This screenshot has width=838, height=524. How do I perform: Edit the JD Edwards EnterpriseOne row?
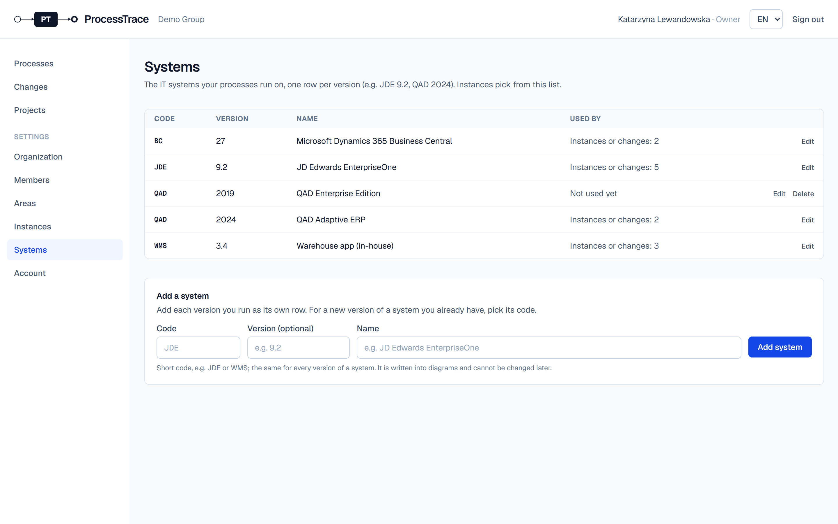click(x=807, y=167)
